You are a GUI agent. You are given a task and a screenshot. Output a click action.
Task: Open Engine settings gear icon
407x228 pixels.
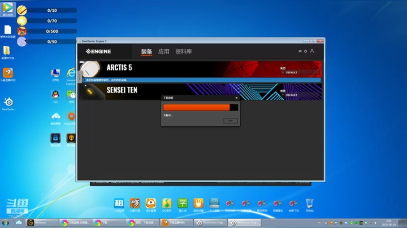pyautogui.click(x=305, y=51)
